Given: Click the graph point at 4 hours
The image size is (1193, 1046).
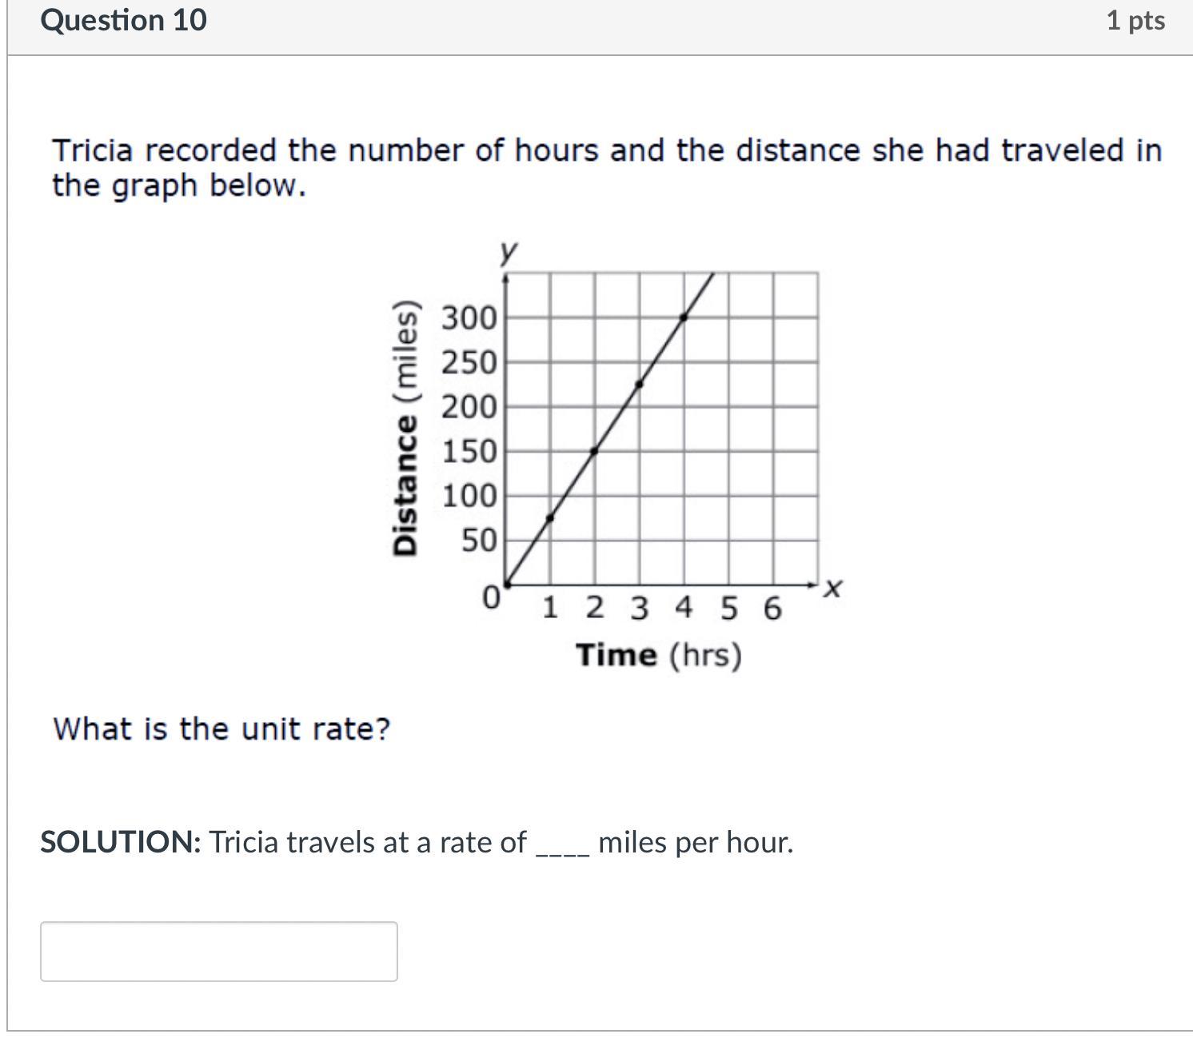Looking at the screenshot, I should click(684, 317).
